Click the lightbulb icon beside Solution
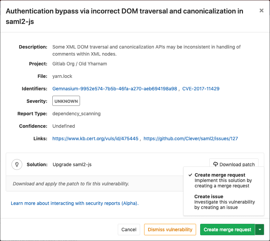 click(x=17, y=164)
